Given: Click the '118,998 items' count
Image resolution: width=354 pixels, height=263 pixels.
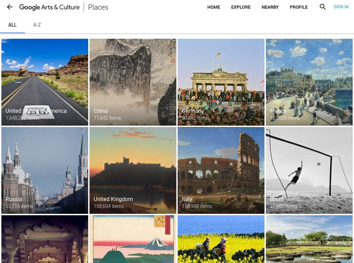Looking at the screenshot, I should (197, 206).
